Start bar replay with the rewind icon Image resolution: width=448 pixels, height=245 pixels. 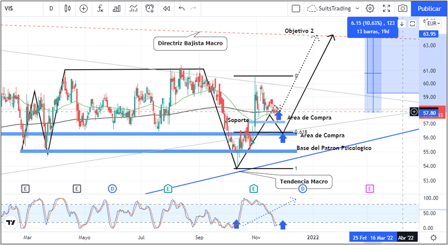click(166, 8)
